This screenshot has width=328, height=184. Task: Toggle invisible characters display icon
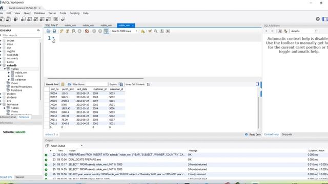(162, 31)
